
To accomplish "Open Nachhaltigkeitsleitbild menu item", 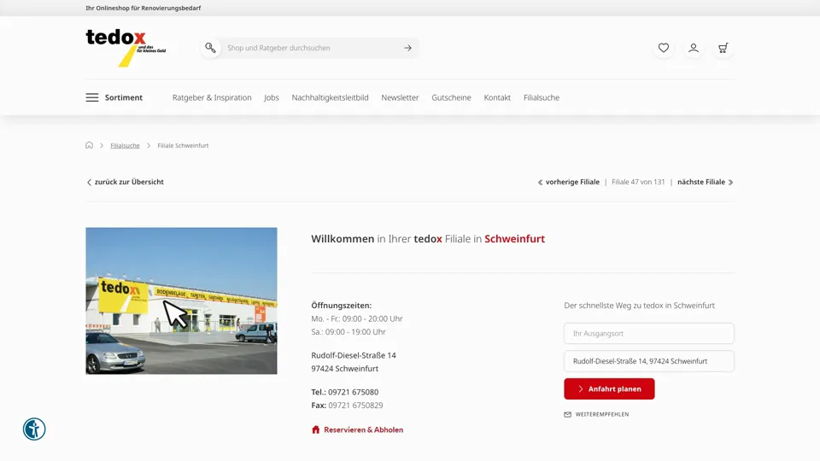I will [330, 97].
